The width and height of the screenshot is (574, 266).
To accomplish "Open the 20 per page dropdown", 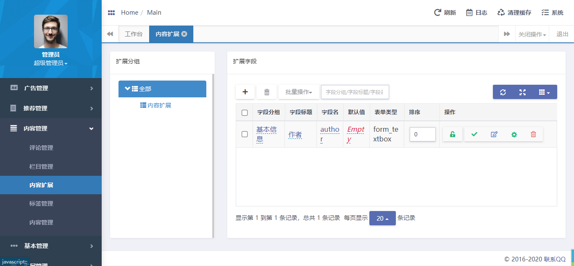I will pyautogui.click(x=382, y=218).
